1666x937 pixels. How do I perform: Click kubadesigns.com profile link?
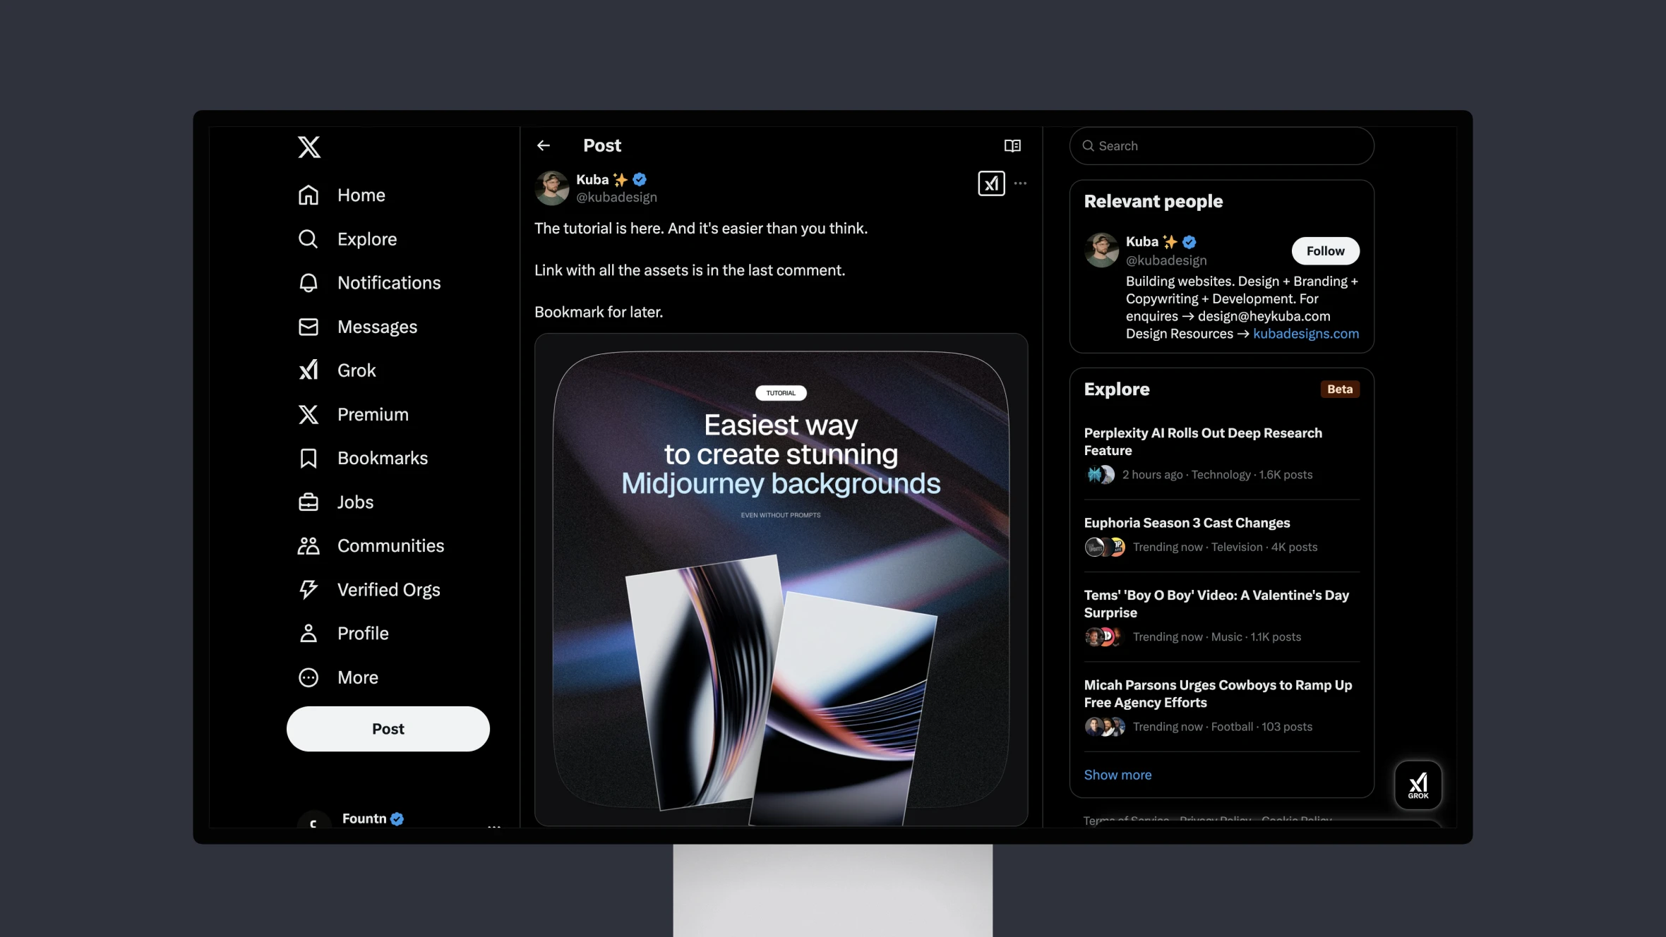pyautogui.click(x=1305, y=334)
